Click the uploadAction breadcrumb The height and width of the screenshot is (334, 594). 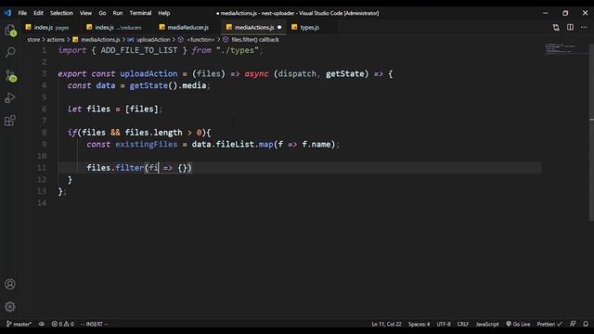pyautogui.click(x=148, y=40)
